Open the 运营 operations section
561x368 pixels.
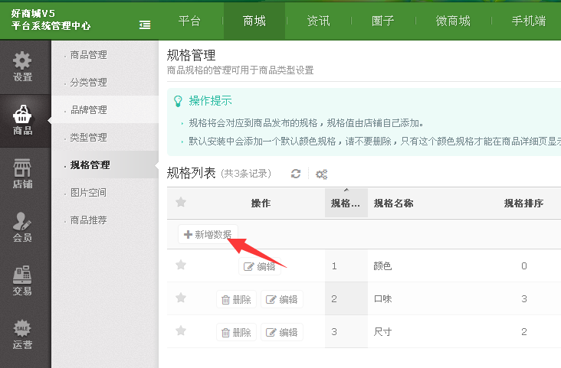[22, 335]
